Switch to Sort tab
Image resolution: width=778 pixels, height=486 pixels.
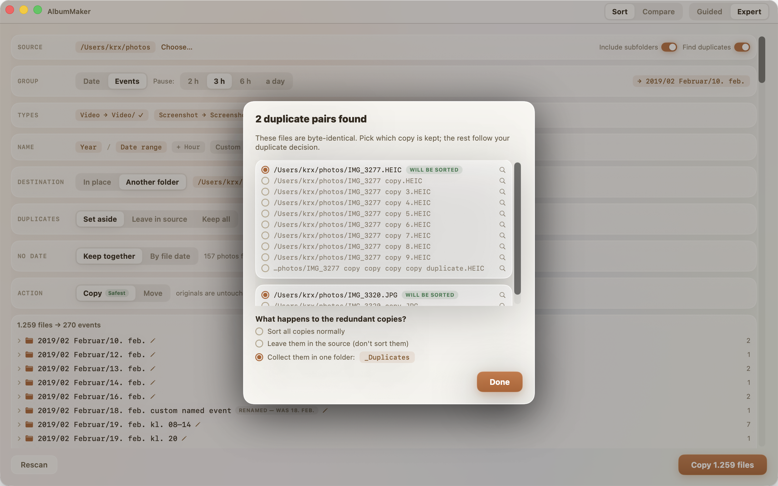tap(619, 12)
